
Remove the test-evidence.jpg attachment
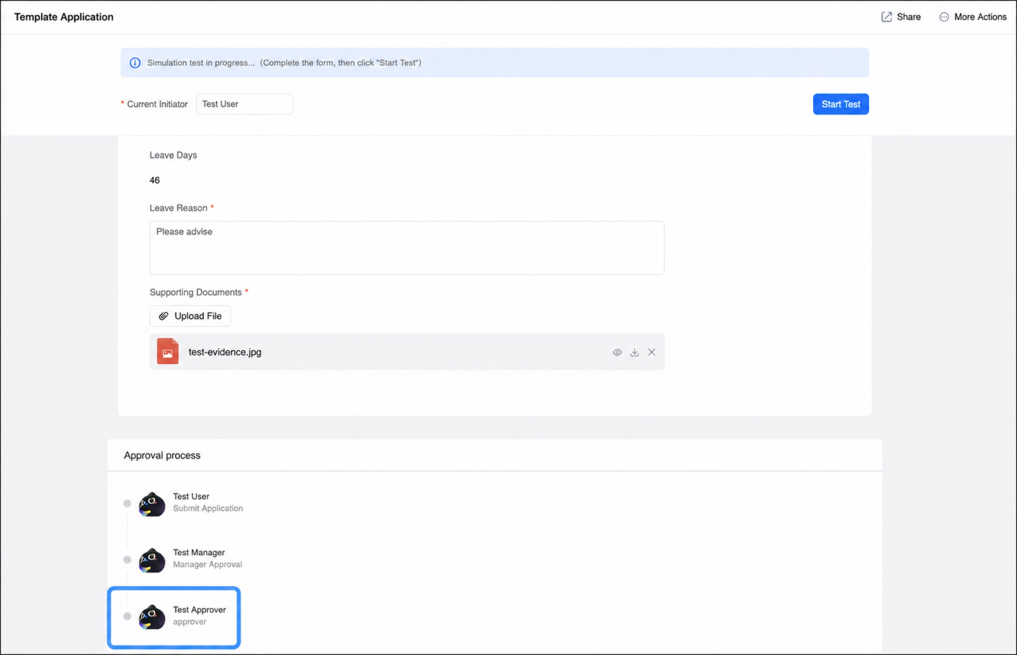pos(652,352)
